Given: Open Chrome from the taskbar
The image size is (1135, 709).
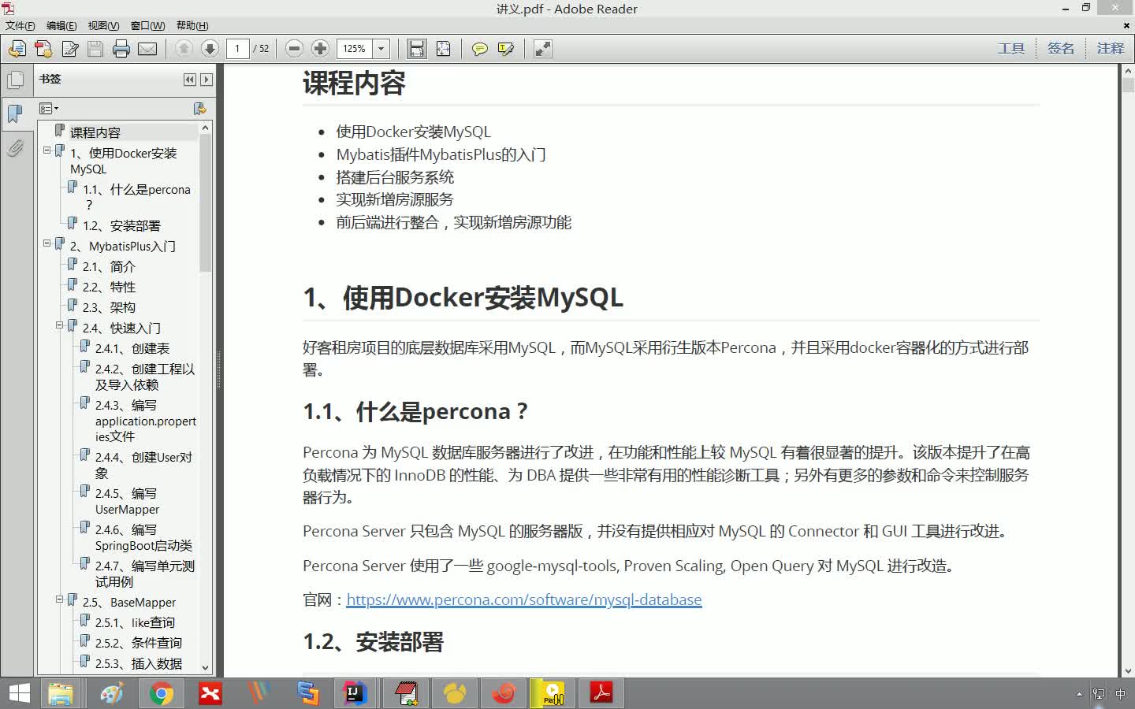Looking at the screenshot, I should coord(162,693).
